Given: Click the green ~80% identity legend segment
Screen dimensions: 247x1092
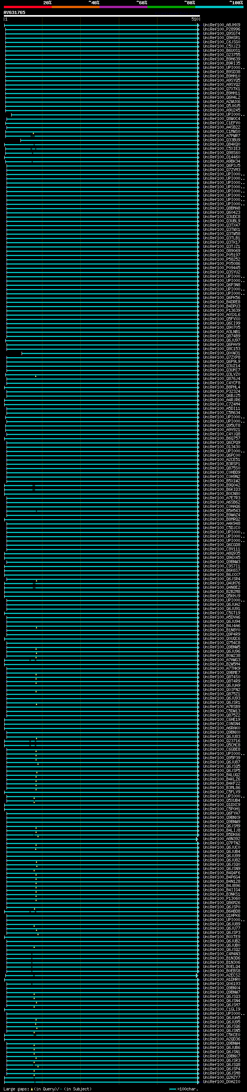Looking at the screenshot, I should 171,7.
